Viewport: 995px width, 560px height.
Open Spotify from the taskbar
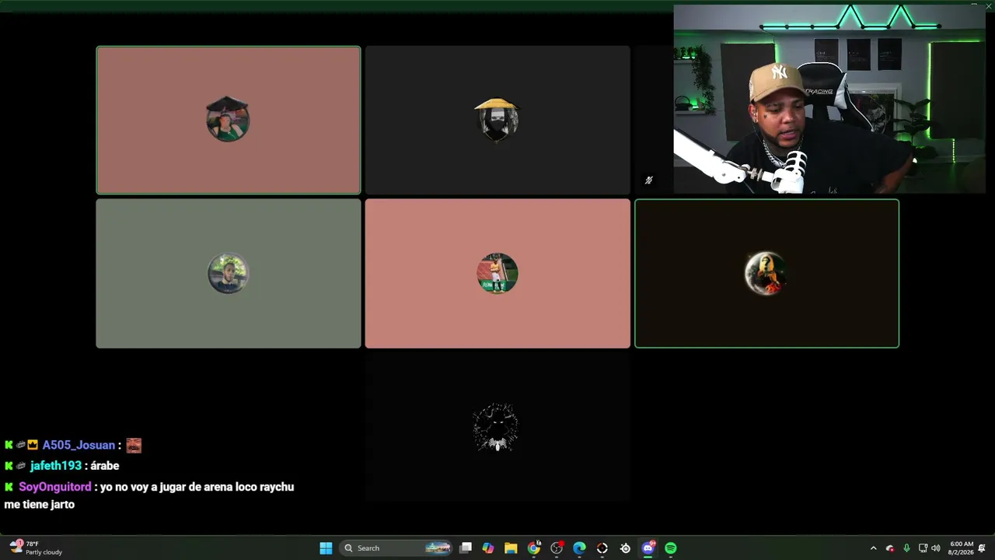click(x=671, y=548)
